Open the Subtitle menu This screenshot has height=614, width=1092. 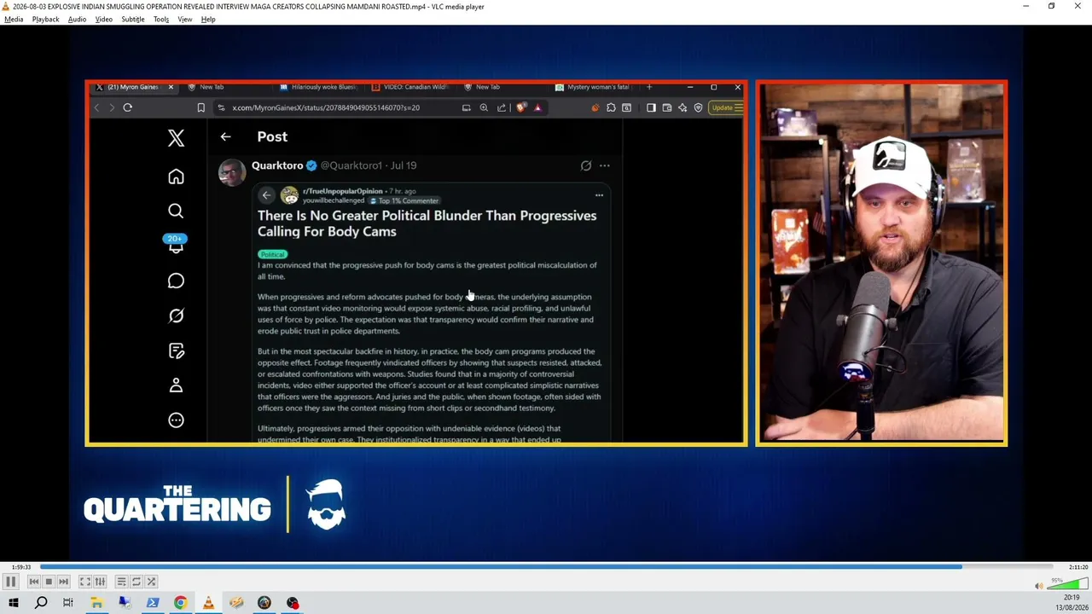coord(133,19)
